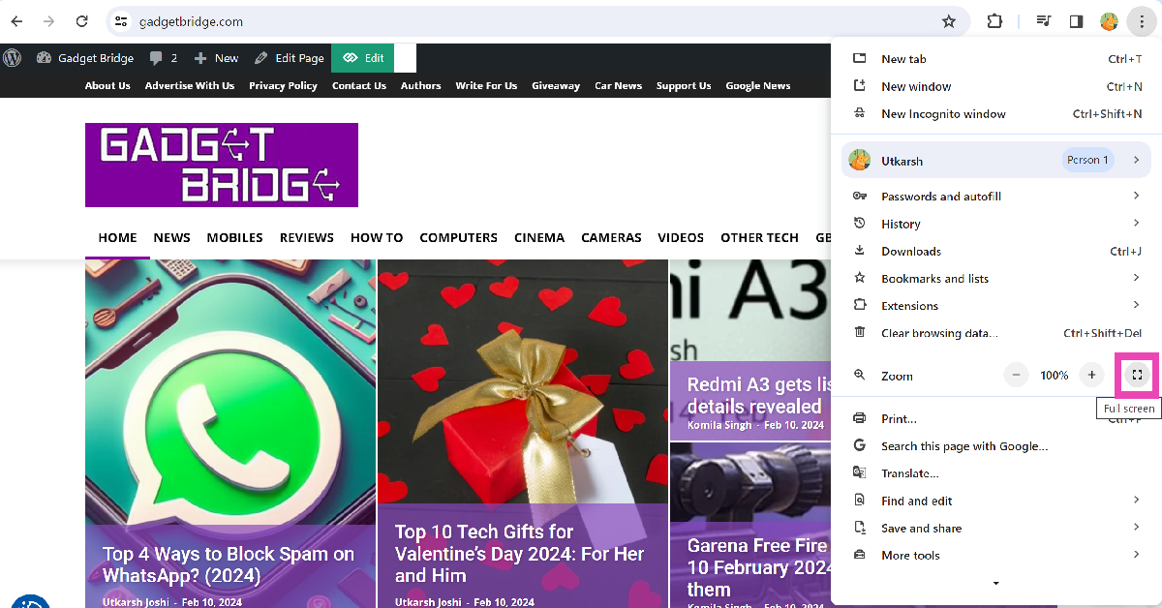
Task: Click the Edit Page pencil icon
Action: [261, 57]
